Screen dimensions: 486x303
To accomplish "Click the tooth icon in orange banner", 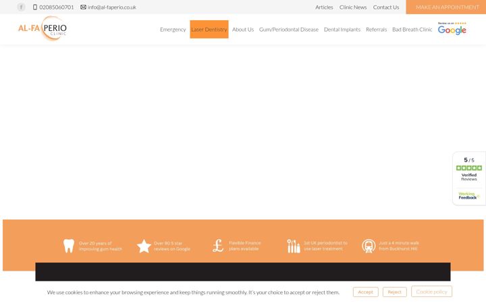I will click(x=69, y=246).
